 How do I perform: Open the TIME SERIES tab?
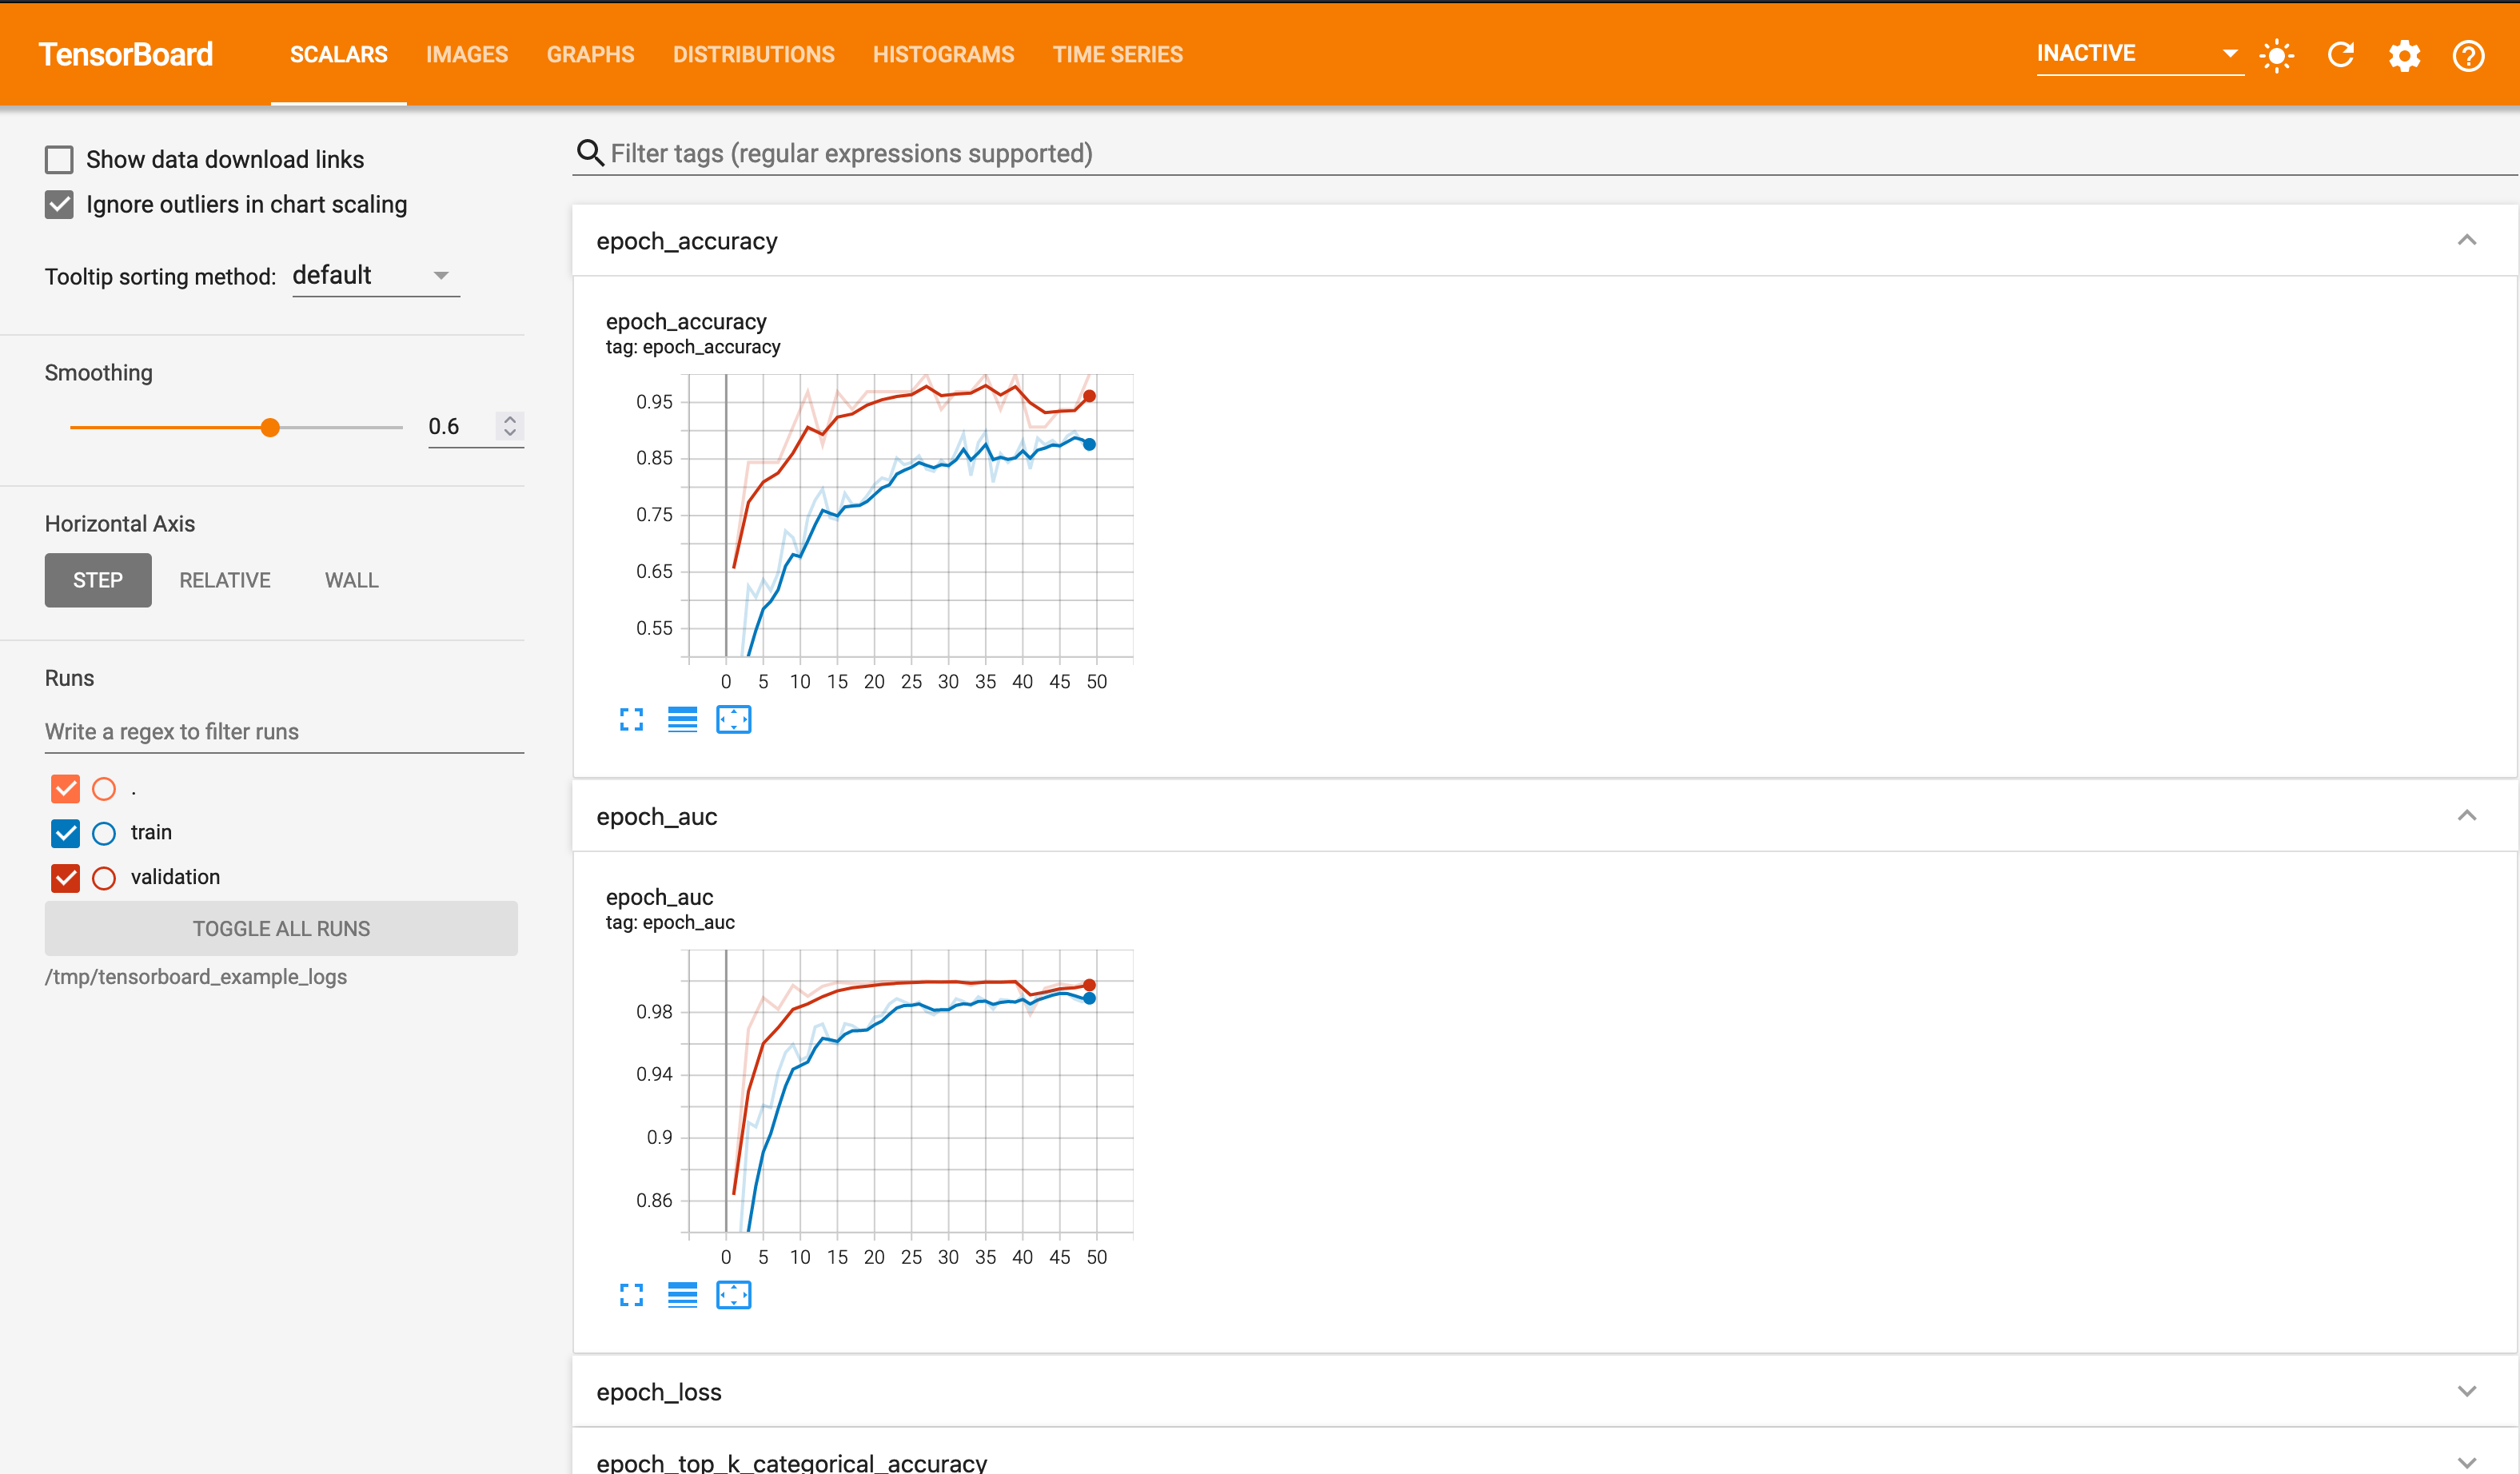pos(1117,55)
